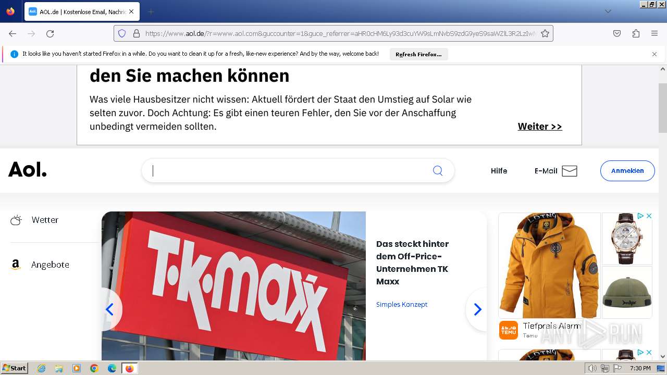Open the Extensions puzzle icon
Viewport: 667px width, 375px height.
point(636,33)
